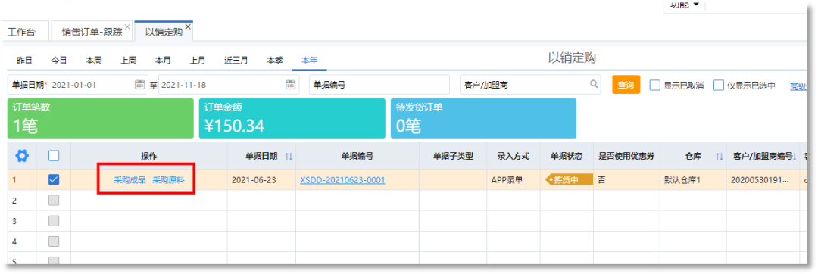Switch to the 销售订单-跟踪 tab
Viewport: 818px width, 274px height.
[92, 33]
